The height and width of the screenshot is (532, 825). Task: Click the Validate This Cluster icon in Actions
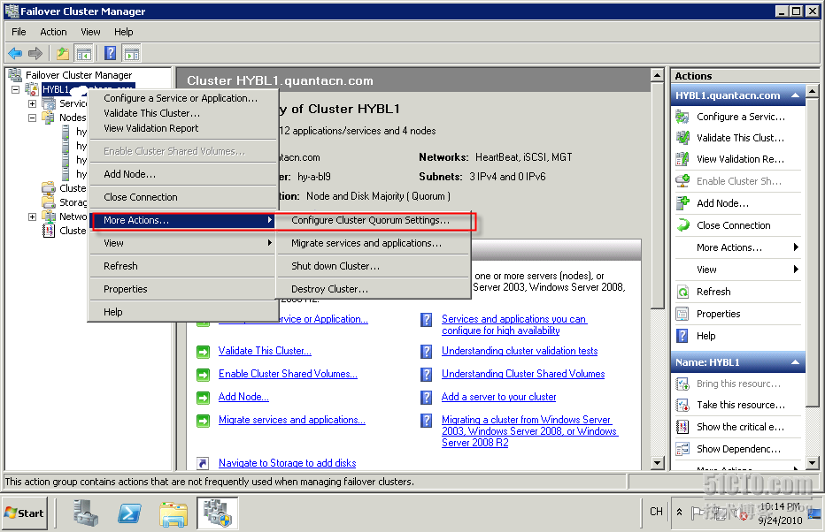click(x=682, y=138)
